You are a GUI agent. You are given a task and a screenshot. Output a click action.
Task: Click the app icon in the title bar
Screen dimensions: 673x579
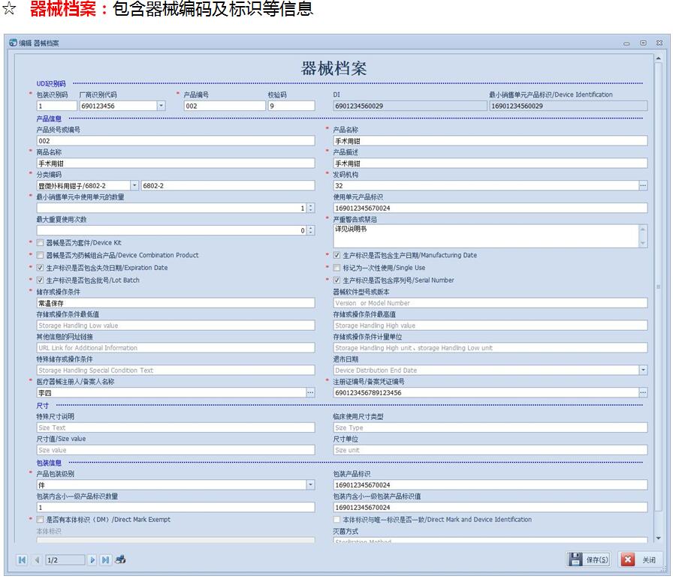[14, 43]
